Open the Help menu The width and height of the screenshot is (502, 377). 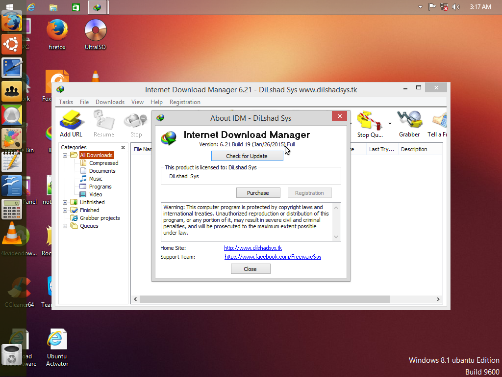pyautogui.click(x=156, y=102)
